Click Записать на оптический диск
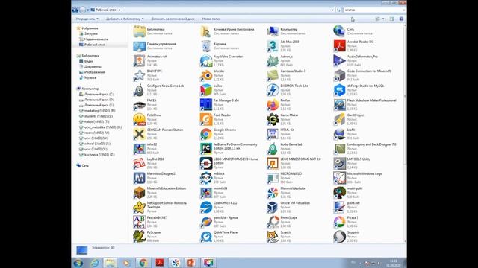478x268 pixels. click(173, 19)
